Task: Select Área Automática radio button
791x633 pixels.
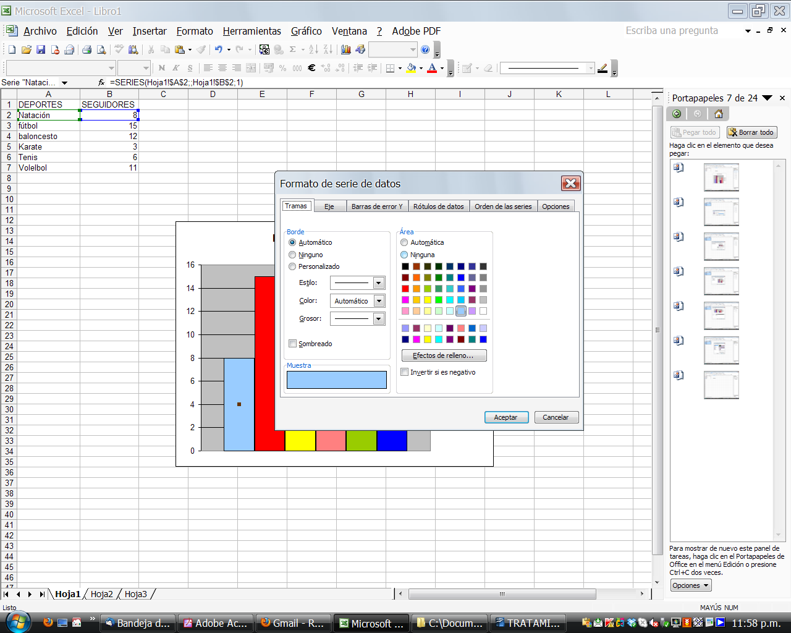Action: click(404, 242)
